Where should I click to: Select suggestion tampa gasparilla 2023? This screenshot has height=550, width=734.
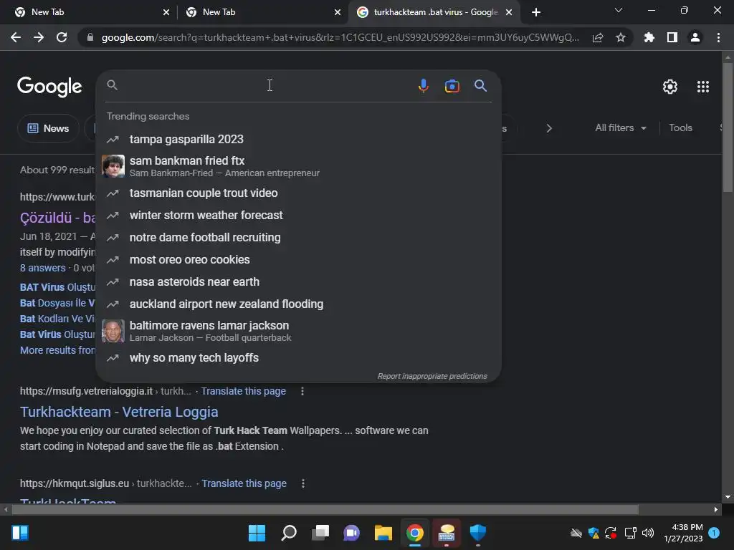tap(298, 140)
